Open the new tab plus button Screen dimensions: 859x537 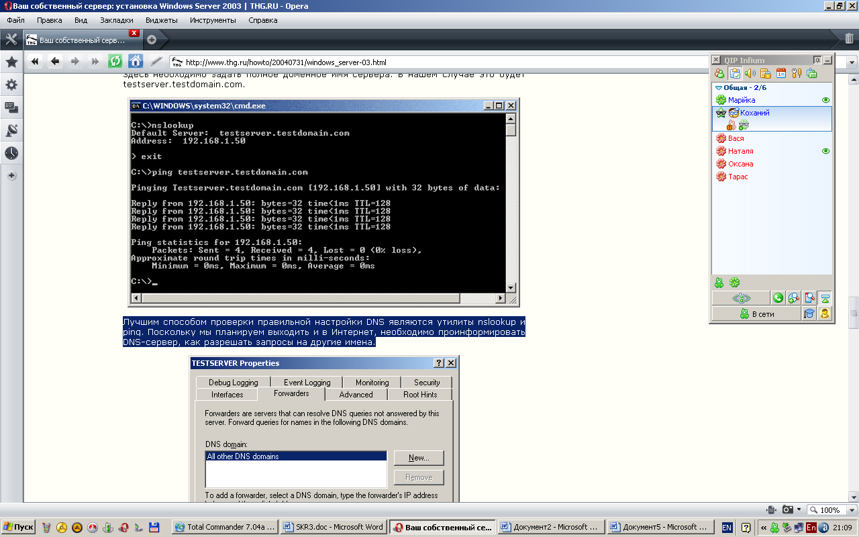(x=152, y=40)
